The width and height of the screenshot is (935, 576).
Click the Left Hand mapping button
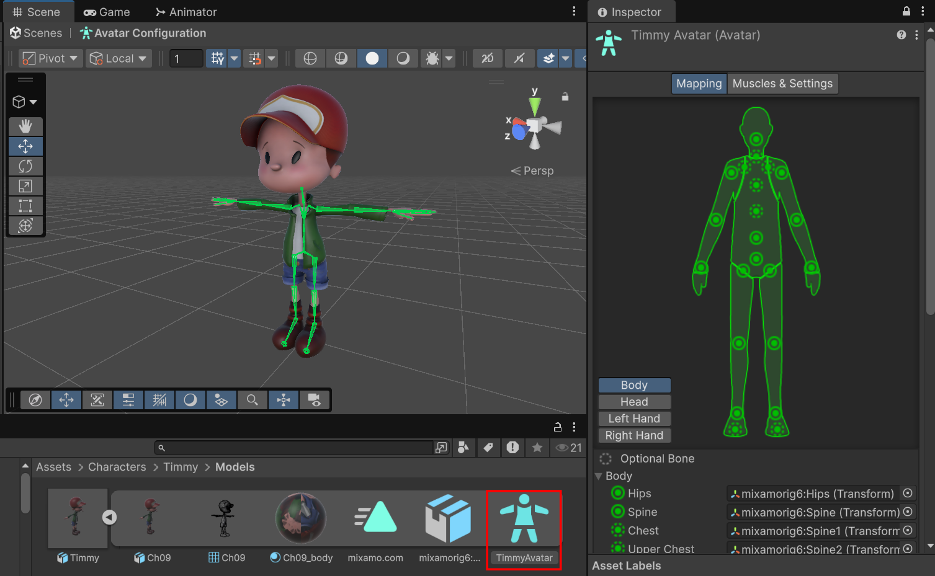tap(634, 419)
